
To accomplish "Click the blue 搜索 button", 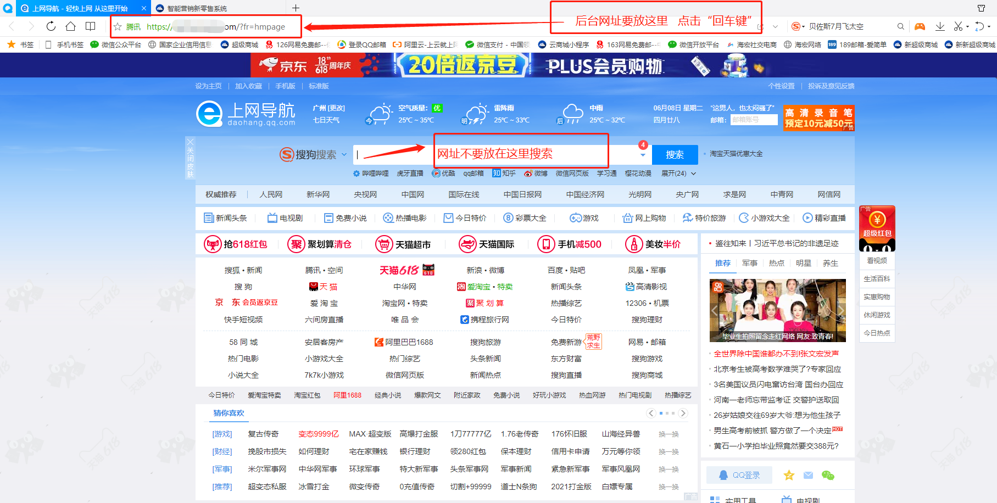I will click(x=675, y=155).
